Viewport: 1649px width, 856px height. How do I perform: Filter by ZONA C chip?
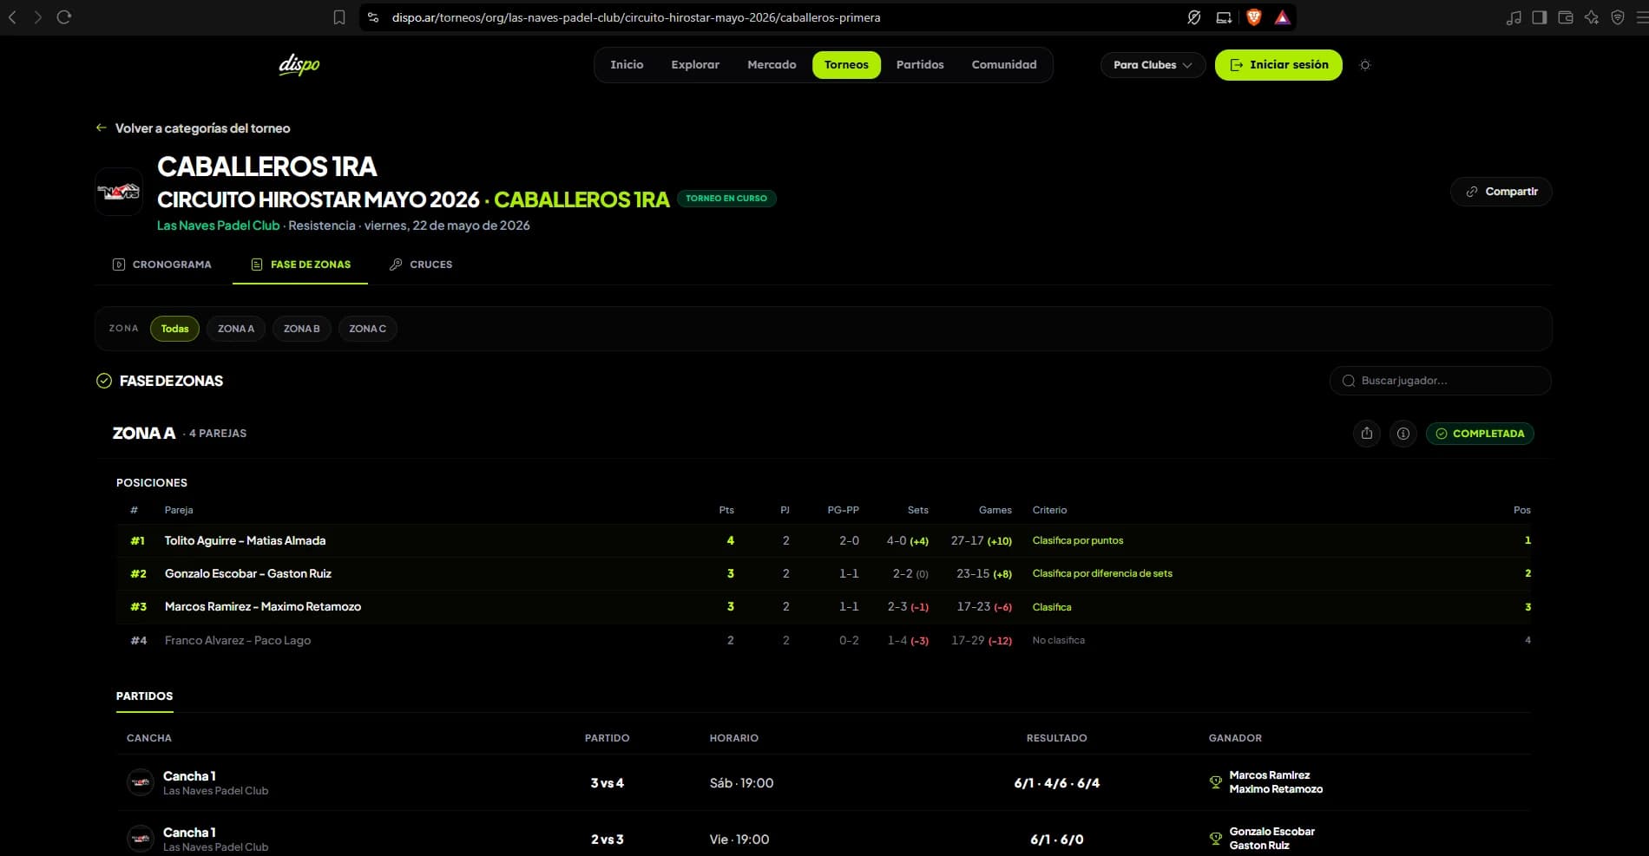[x=368, y=329]
